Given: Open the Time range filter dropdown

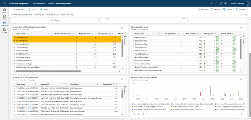Looking at the screenshot, I should (x=21, y=15).
